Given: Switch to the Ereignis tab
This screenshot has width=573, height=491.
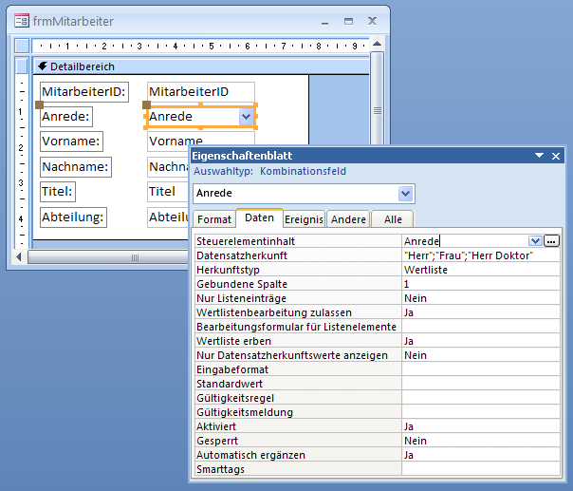Looking at the screenshot, I should 304,219.
